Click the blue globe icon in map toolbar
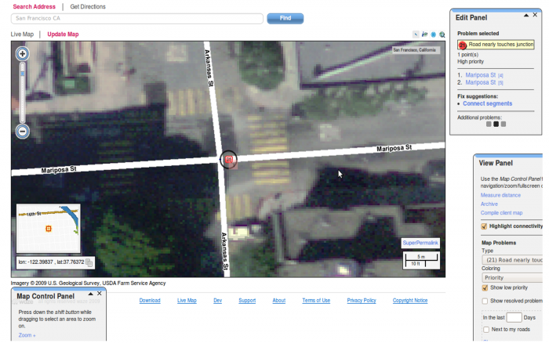The height and width of the screenshot is (343, 549). point(434,34)
